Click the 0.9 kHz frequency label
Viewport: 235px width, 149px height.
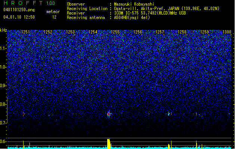(3, 86)
